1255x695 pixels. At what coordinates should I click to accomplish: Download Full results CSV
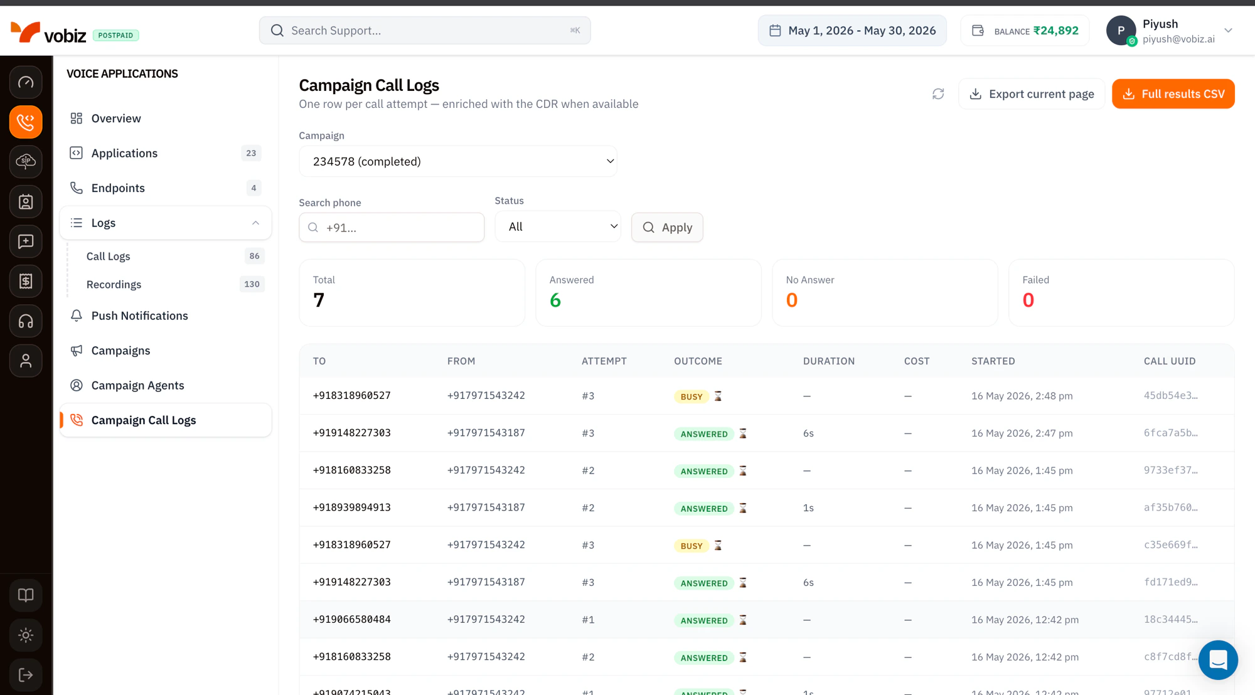1173,93
